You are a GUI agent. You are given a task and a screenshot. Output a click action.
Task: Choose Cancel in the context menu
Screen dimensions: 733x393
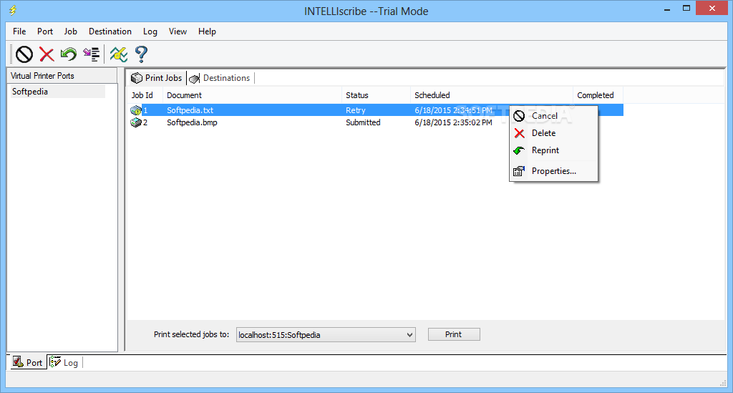click(553, 116)
